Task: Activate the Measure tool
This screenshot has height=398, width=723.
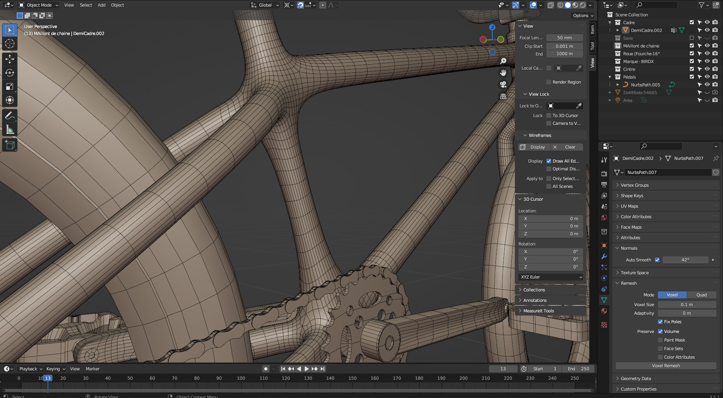Action: [9, 129]
